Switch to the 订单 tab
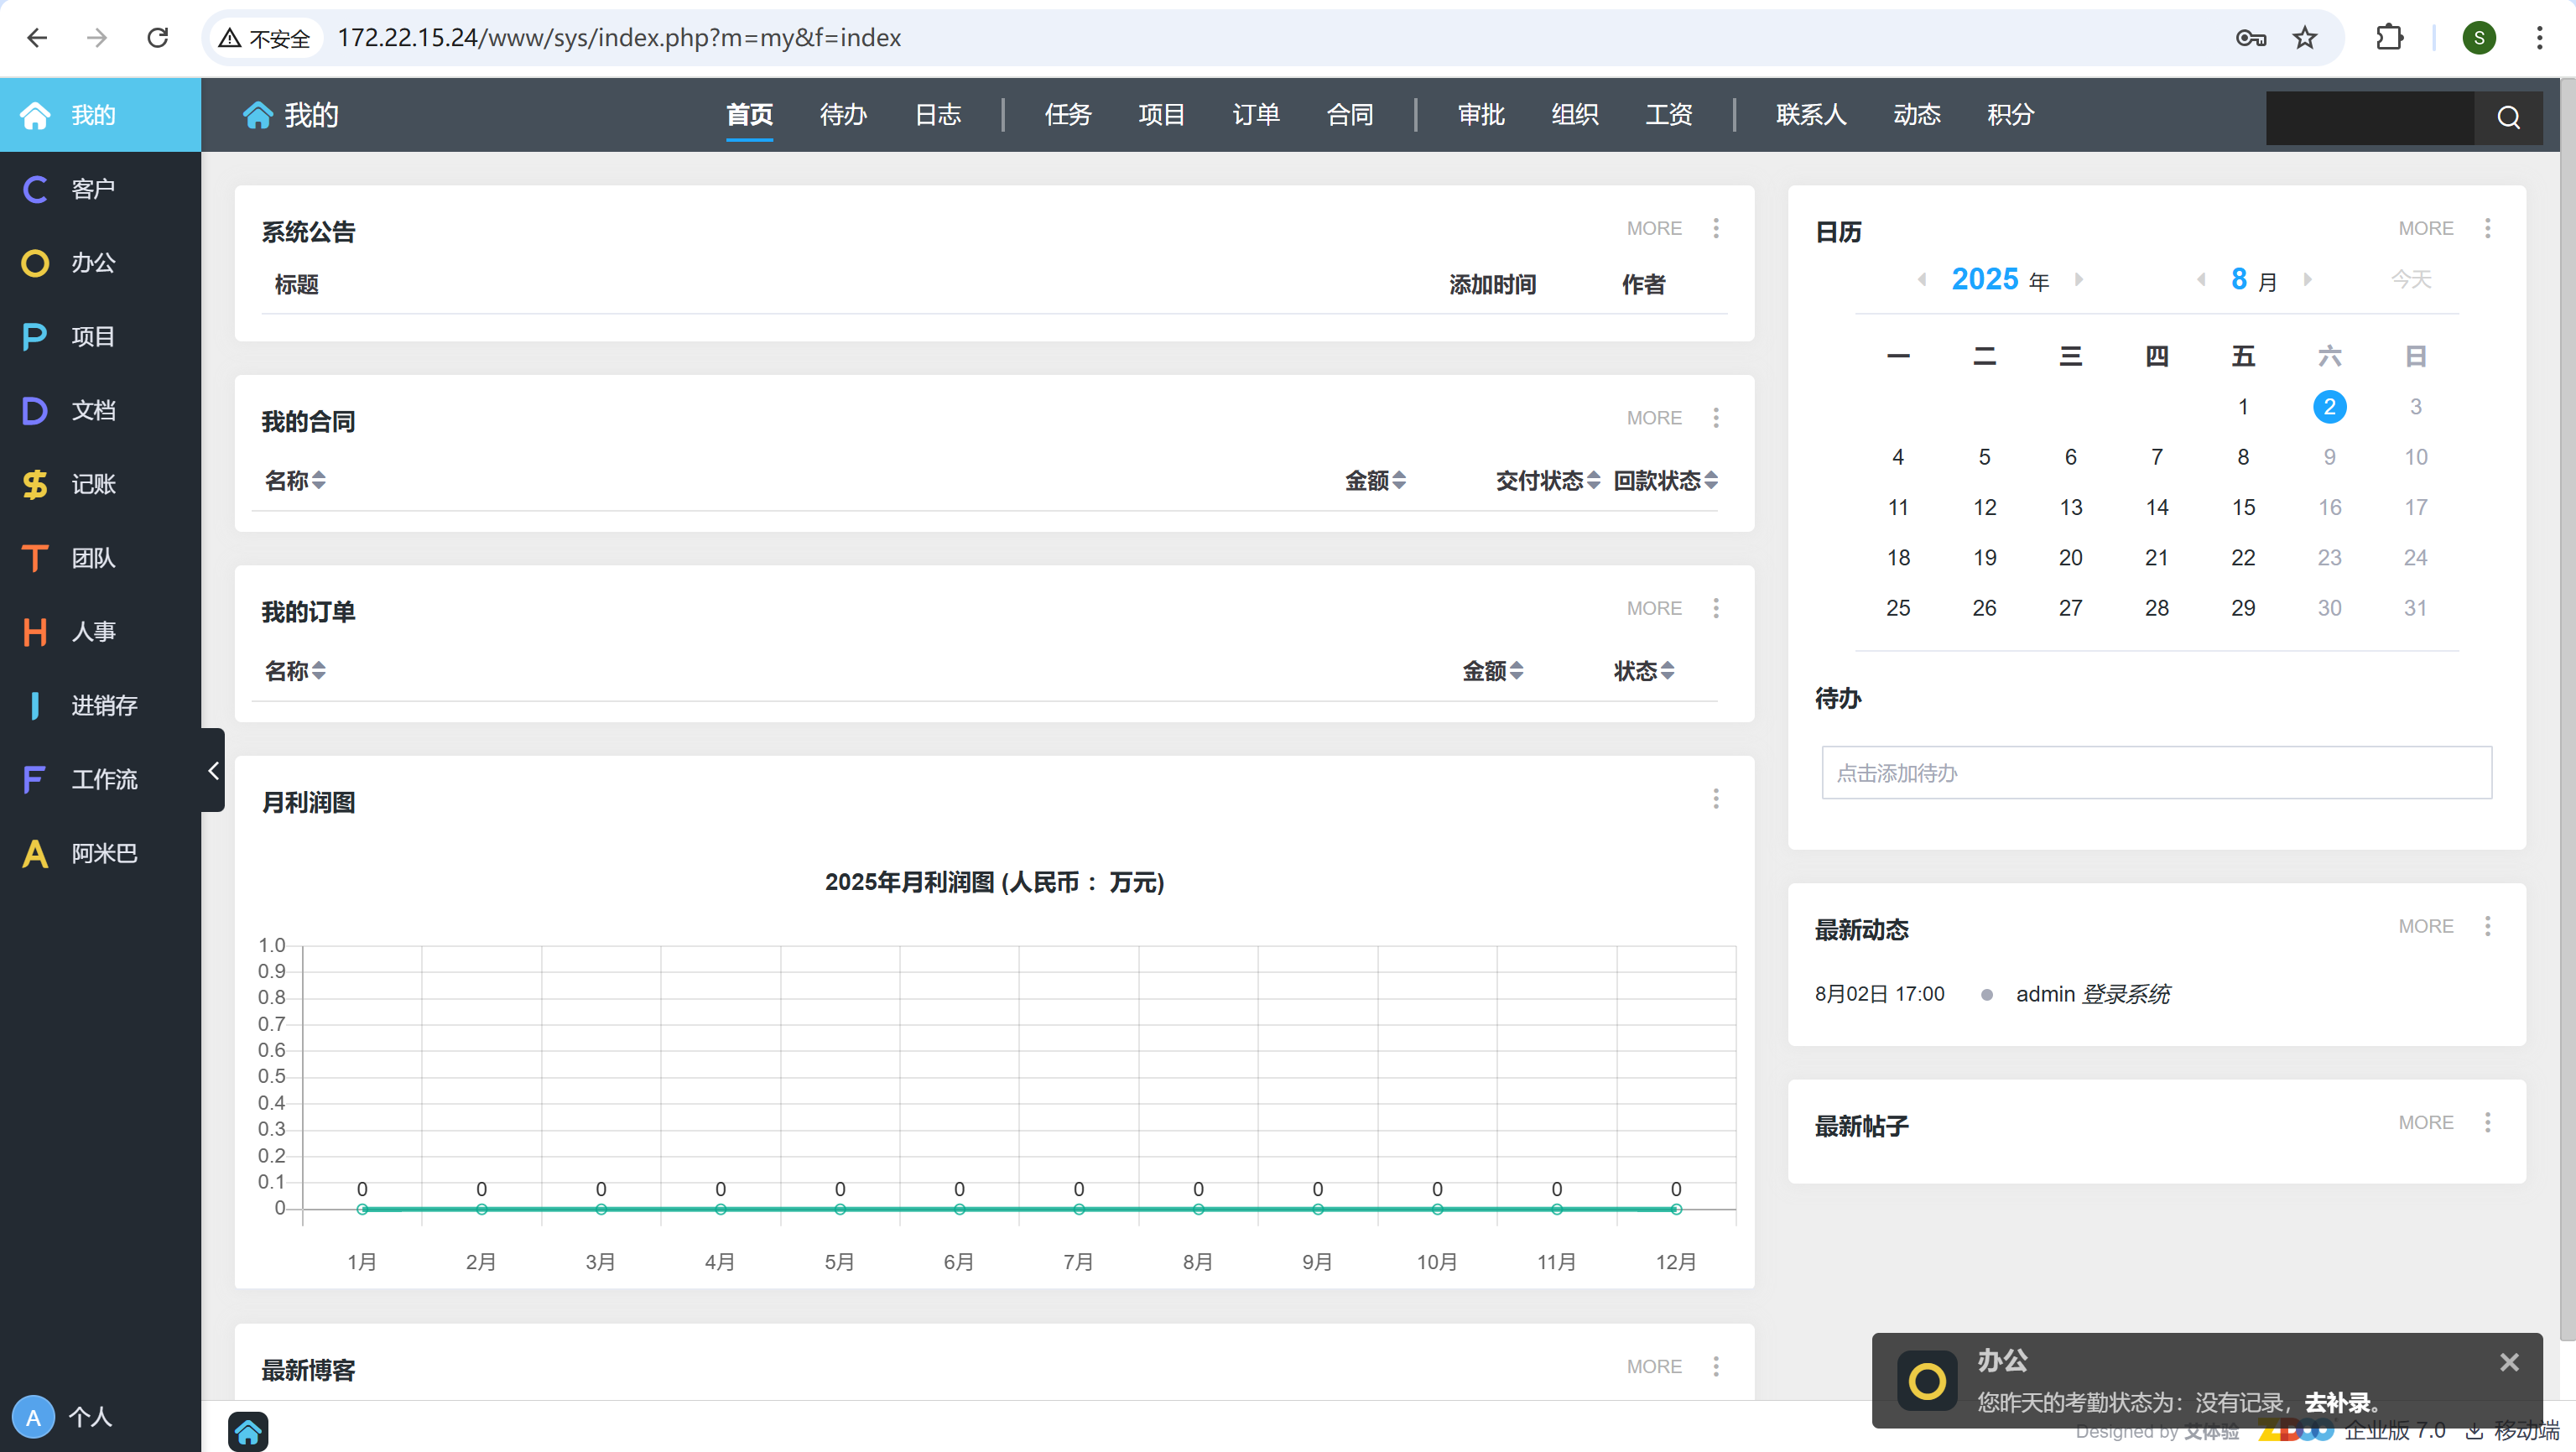 point(1256,115)
